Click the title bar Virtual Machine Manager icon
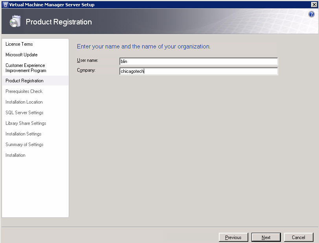Screen dimensions: 319x243 pyautogui.click(x=5, y=4)
